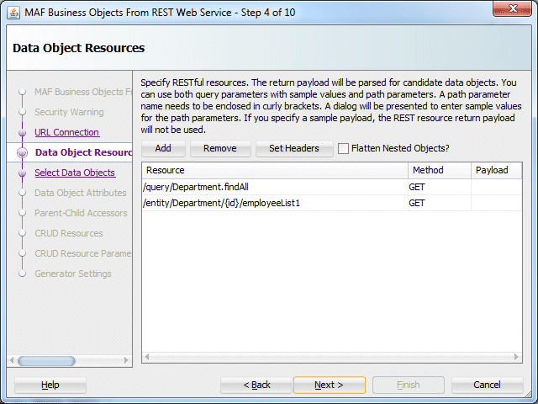Click the CRUD Resources step label
The height and width of the screenshot is (404, 538).
(x=69, y=233)
